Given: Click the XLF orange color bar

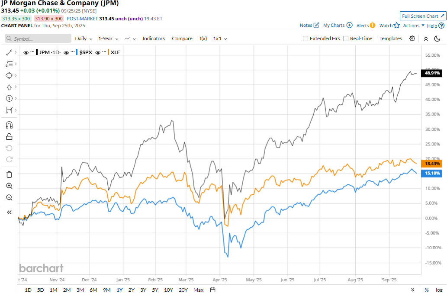Looking at the screenshot, I should tap(108, 52).
